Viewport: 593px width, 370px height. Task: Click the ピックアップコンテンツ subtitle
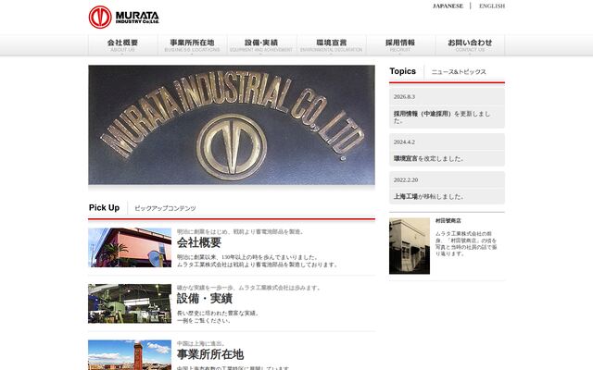165,208
